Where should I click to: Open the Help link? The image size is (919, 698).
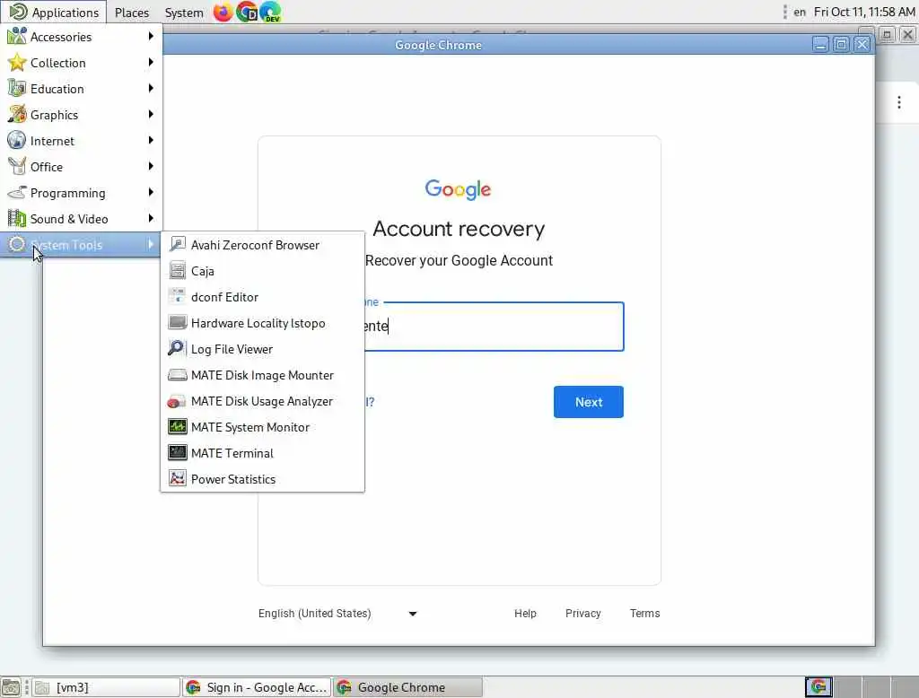(x=525, y=613)
